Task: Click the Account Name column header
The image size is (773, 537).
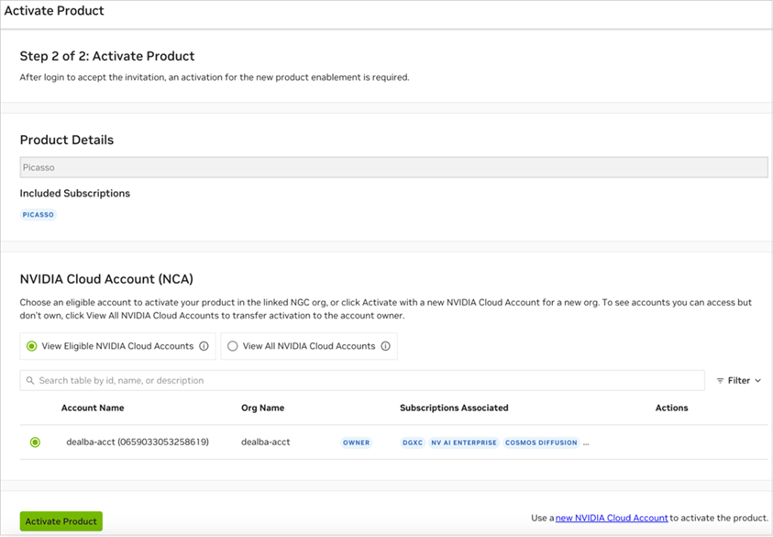Action: point(93,408)
